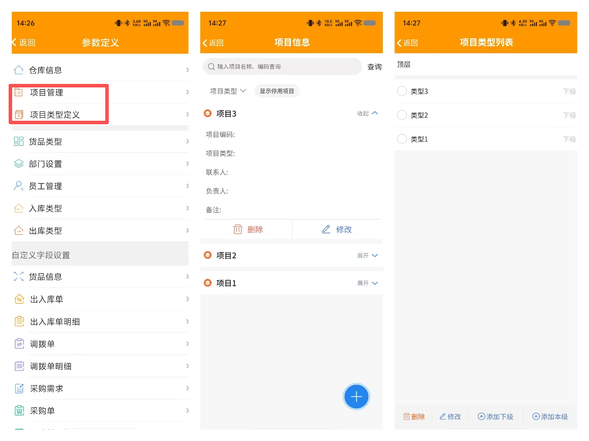The height and width of the screenshot is (441, 589).
Task: Click the trash icon of 项目3 删除
Action: point(238,229)
